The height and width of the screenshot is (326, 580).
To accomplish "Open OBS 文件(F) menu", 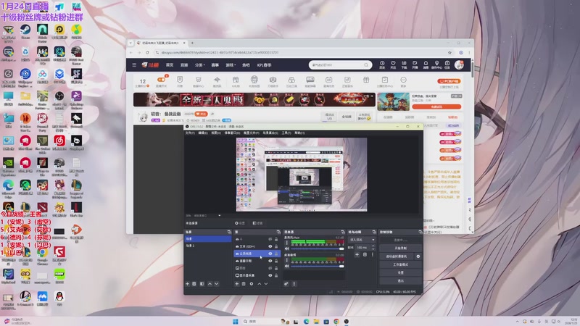I will pos(190,133).
